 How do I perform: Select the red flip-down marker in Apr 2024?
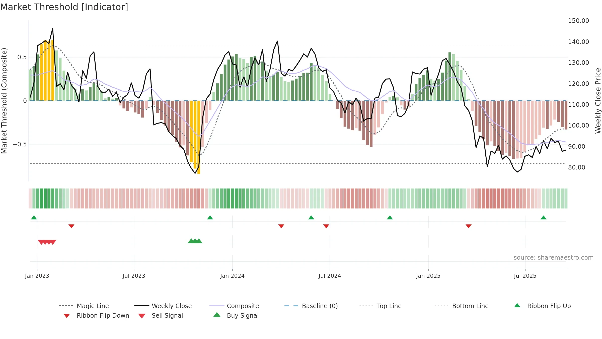coord(281,226)
